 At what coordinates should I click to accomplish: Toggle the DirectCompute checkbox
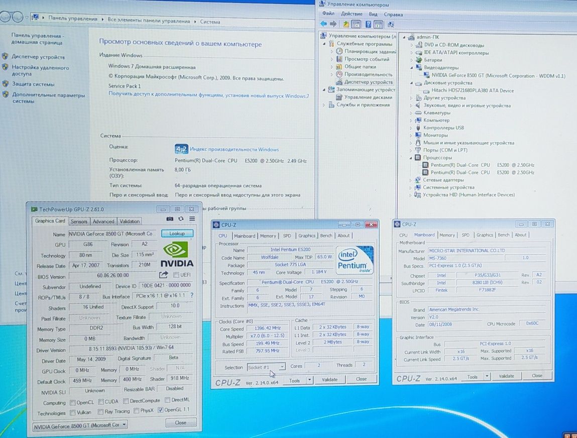click(x=126, y=401)
